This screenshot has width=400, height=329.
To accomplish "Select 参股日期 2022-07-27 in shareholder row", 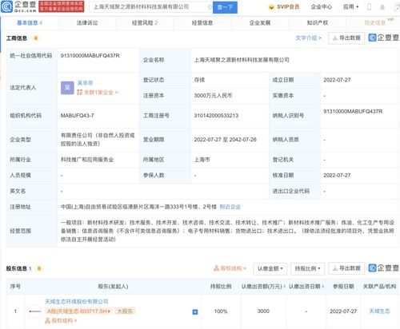I will click(343, 311).
